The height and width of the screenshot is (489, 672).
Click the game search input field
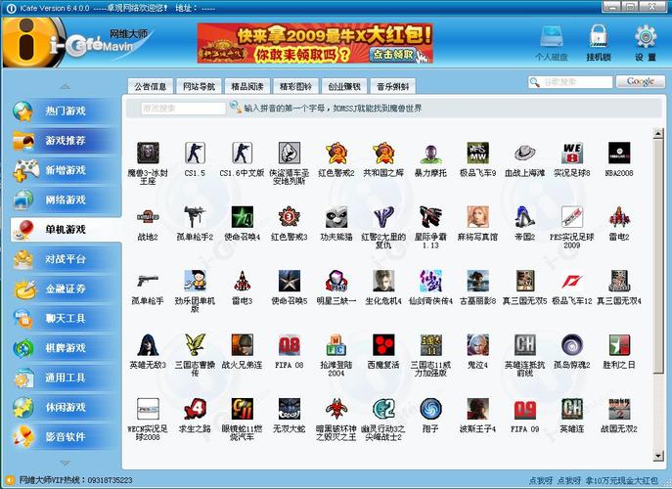(183, 108)
